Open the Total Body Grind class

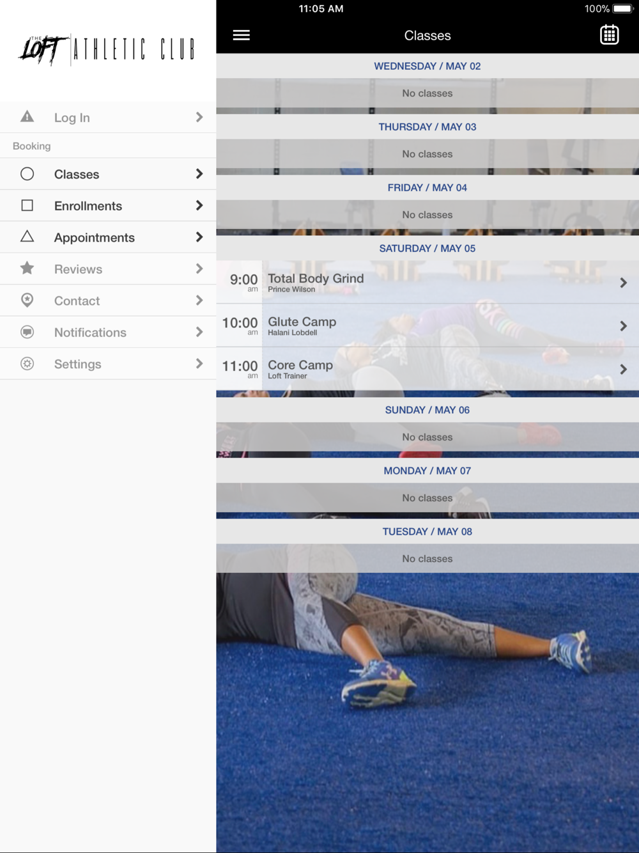click(427, 282)
